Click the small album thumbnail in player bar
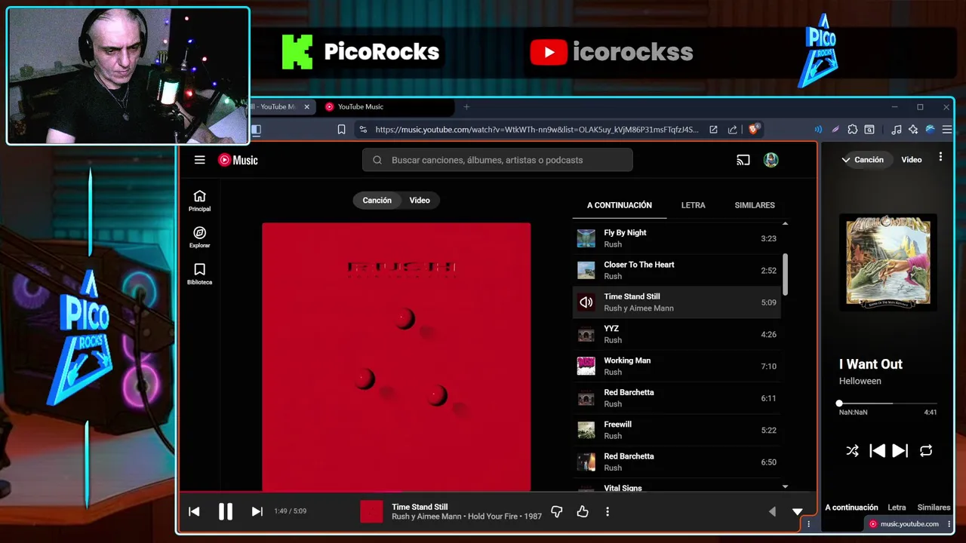This screenshot has height=543, width=966. [371, 511]
